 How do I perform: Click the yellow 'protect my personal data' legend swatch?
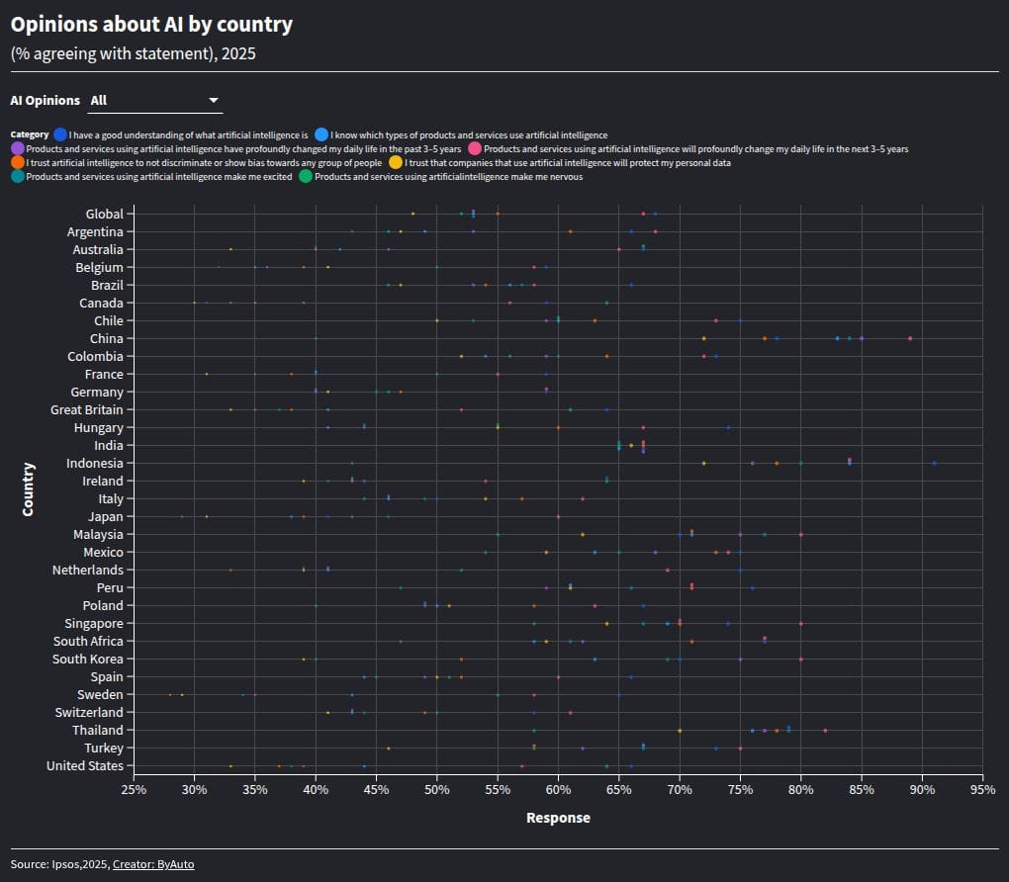coord(396,163)
